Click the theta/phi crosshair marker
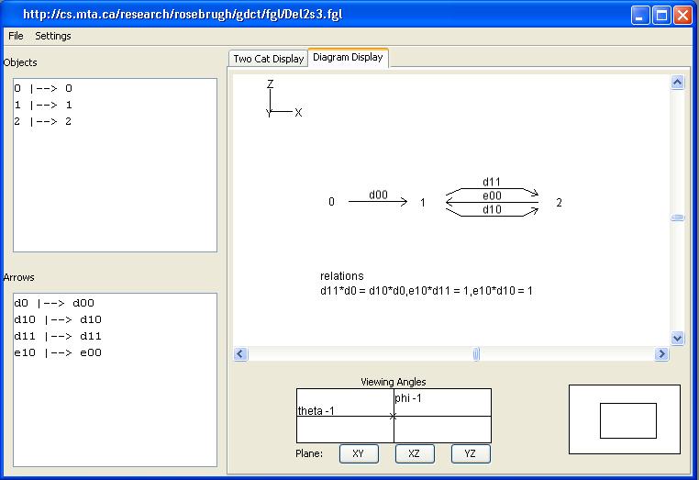The width and height of the screenshot is (699, 480). coord(393,416)
